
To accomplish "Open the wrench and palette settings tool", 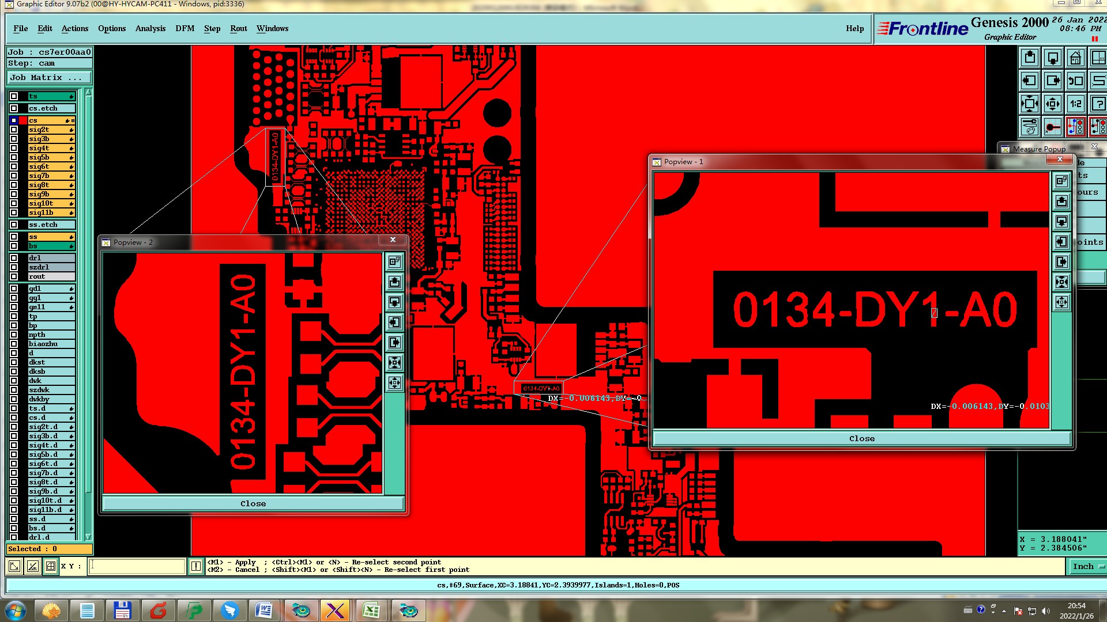I will point(1030,126).
